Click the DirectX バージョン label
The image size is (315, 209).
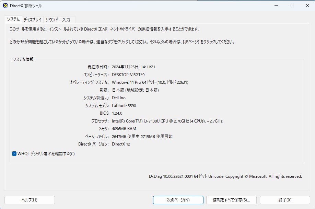[94, 144]
